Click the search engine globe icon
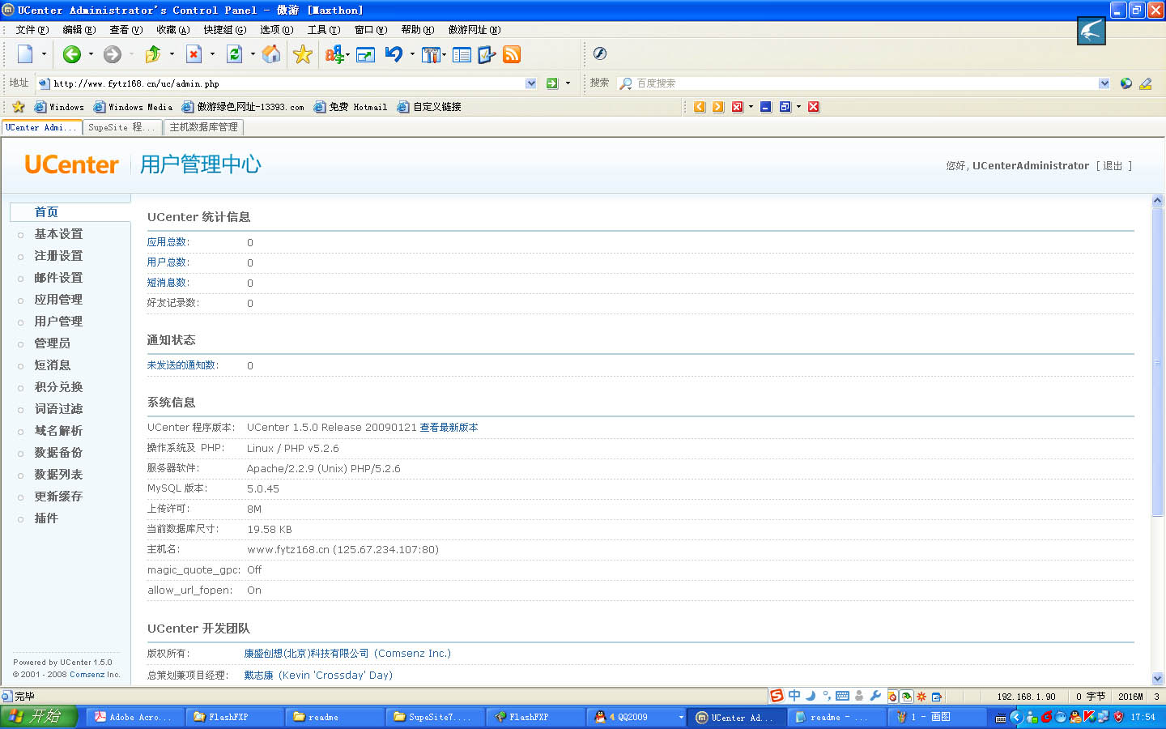Viewport: 1166px width, 729px height. click(1126, 83)
